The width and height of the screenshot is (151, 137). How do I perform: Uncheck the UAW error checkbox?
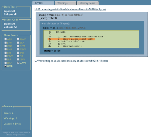(18, 63)
